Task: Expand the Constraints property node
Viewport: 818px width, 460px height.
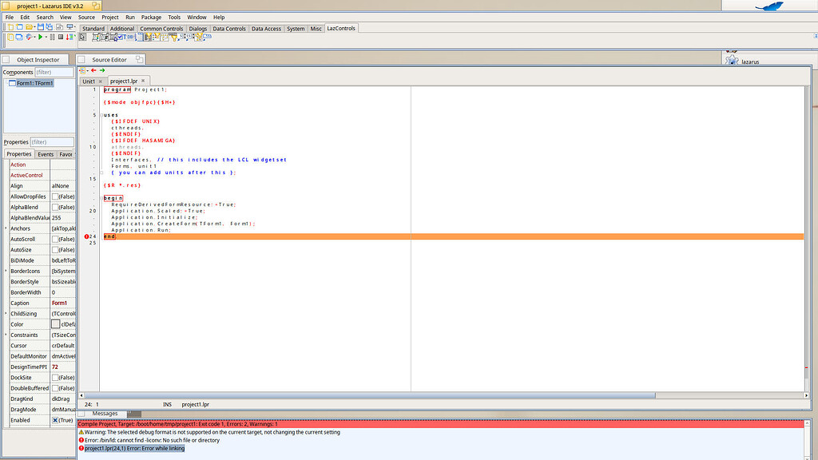Action: point(4,335)
